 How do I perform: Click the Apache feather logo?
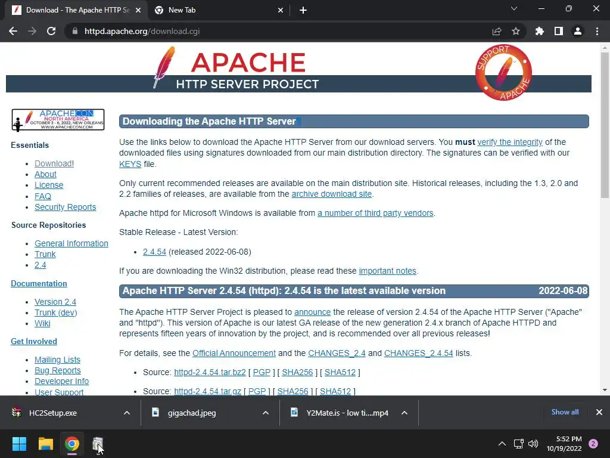(164, 67)
